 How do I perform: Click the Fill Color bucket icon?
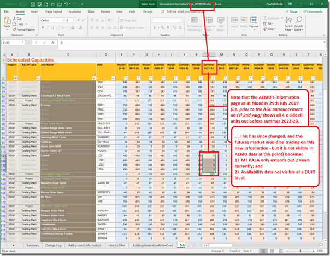[x=73, y=27]
